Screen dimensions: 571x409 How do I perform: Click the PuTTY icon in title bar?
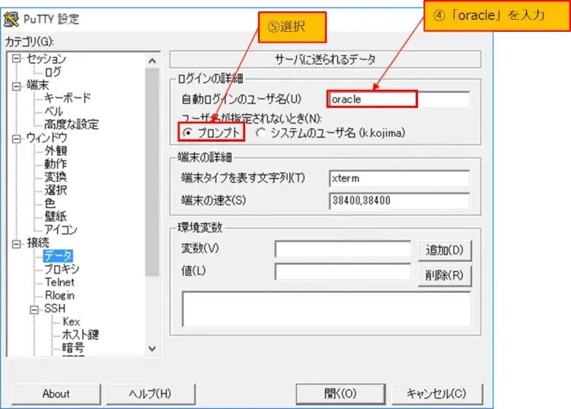11,18
